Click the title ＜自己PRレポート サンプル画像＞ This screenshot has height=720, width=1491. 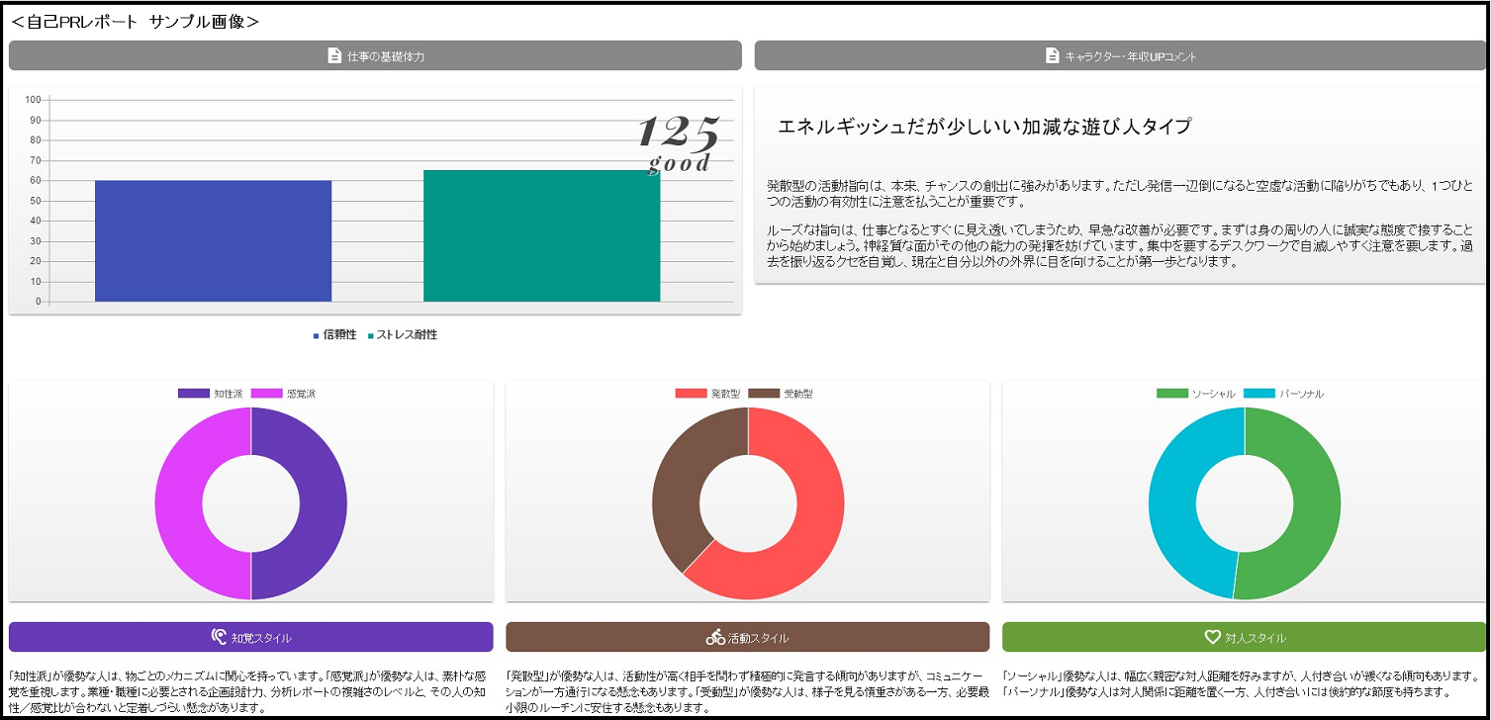point(136,21)
